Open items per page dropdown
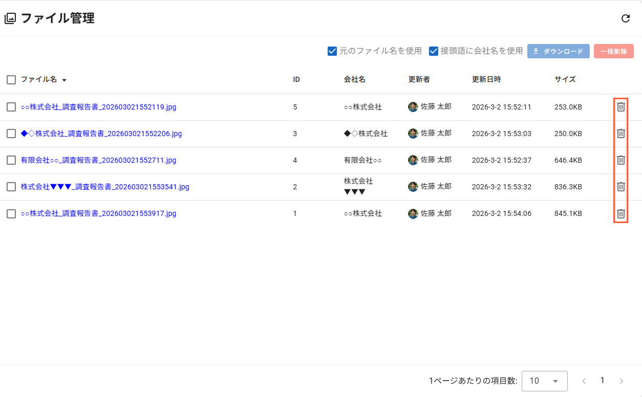The image size is (642, 397). pos(544,381)
